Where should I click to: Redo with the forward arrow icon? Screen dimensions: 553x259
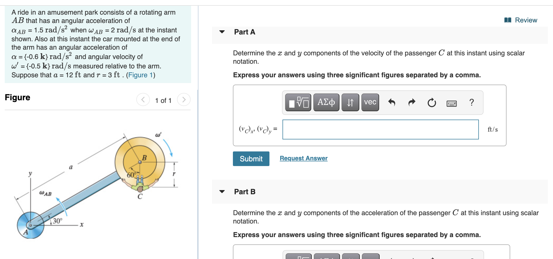coord(411,103)
